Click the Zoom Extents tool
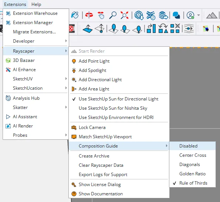 coord(125,15)
